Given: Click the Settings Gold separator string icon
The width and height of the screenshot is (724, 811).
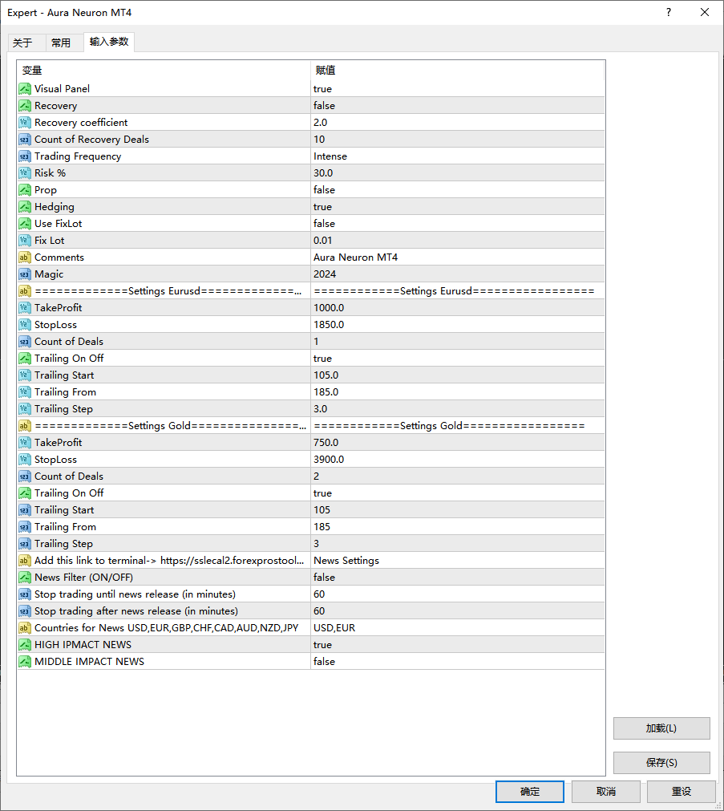Looking at the screenshot, I should point(24,426).
